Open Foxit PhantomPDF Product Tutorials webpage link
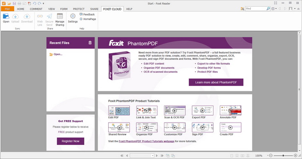 146,141
